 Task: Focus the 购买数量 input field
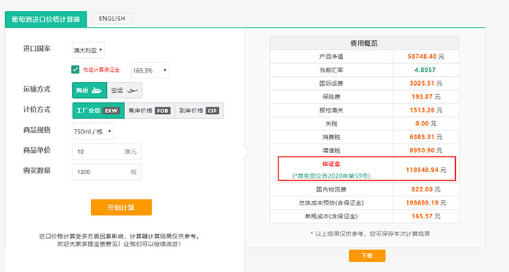click(106, 172)
